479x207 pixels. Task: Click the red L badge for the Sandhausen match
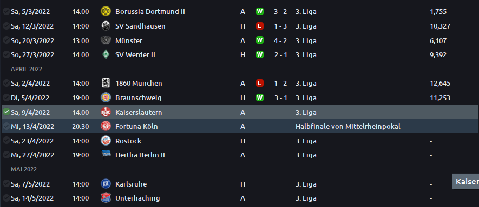pos(260,26)
